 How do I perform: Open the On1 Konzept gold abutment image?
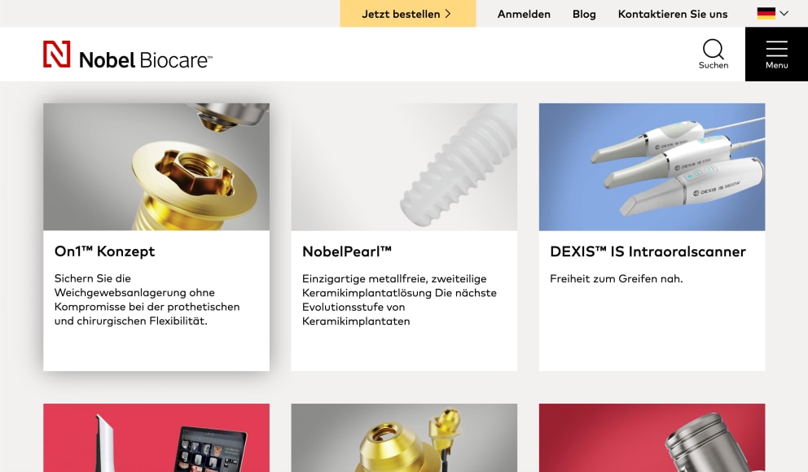156,167
